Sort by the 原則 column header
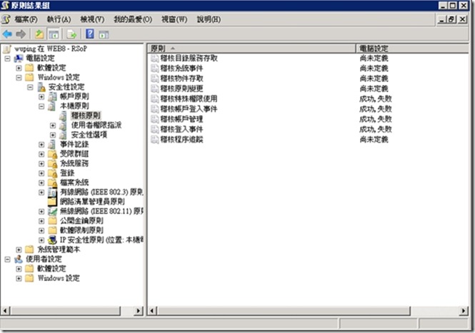This screenshot has height=333, width=475. (250, 47)
